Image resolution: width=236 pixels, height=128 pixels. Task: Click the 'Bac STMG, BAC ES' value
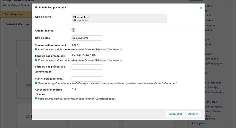click(x=84, y=55)
